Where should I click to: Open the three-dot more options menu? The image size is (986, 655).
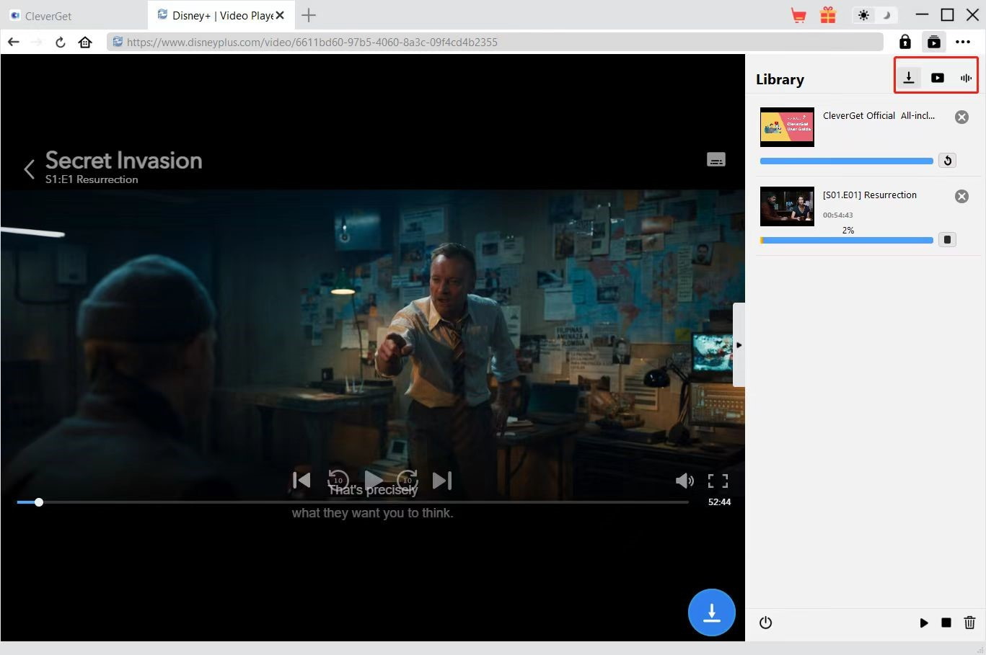click(963, 42)
